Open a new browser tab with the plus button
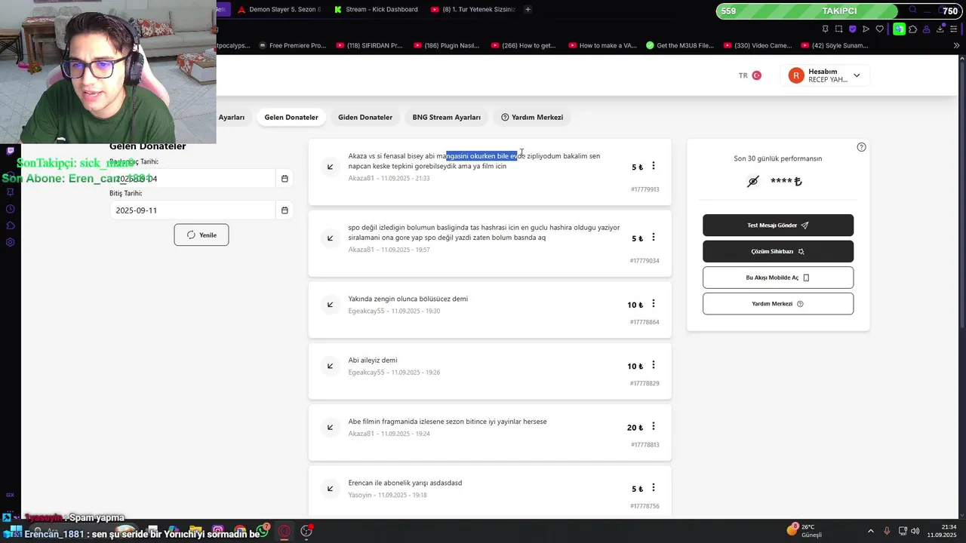The image size is (966, 543). 528,9
